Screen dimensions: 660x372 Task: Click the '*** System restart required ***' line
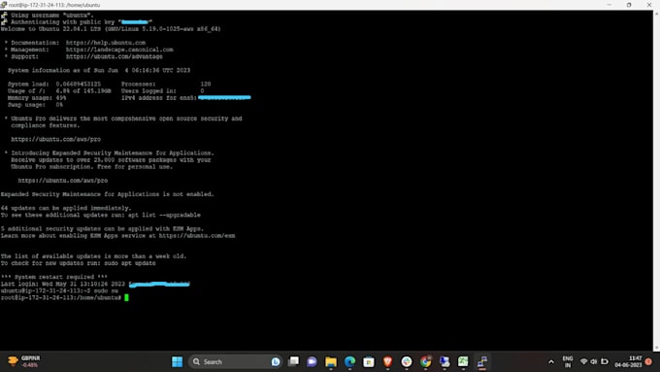(54, 277)
